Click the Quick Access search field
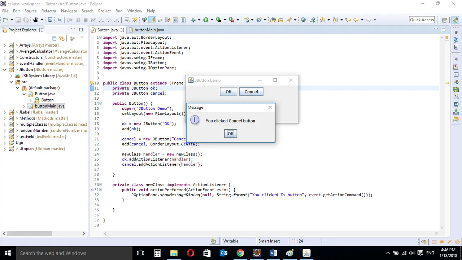 (x=422, y=20)
